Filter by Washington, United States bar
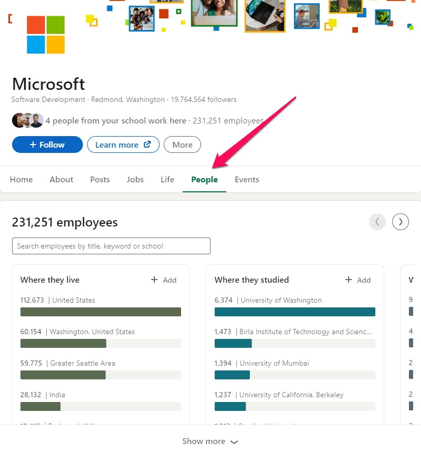This screenshot has width=421, height=454. pyautogui.click(x=101, y=344)
